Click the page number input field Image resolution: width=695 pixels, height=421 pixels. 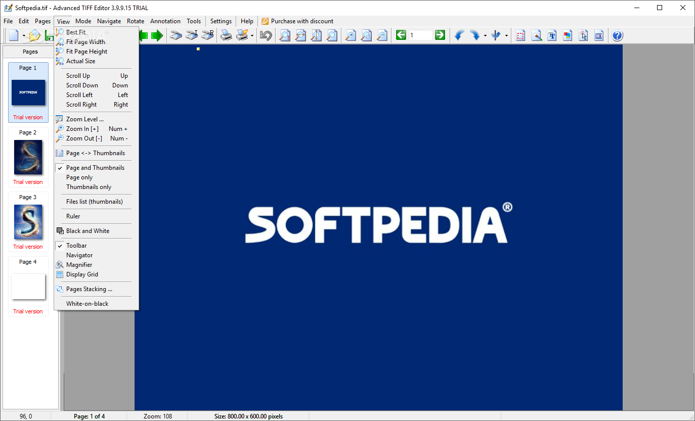click(x=421, y=35)
